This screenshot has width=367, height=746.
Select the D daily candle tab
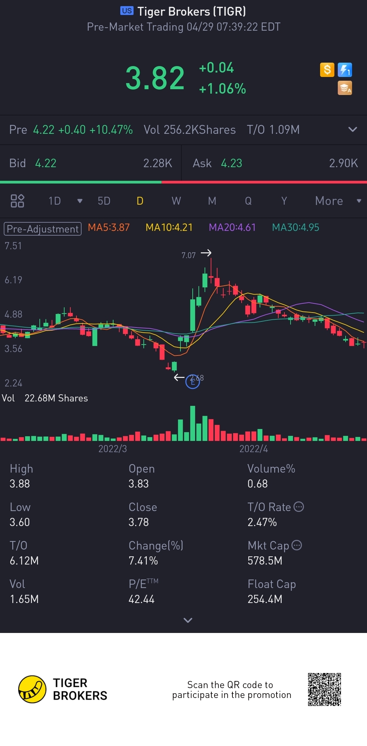[x=140, y=201]
